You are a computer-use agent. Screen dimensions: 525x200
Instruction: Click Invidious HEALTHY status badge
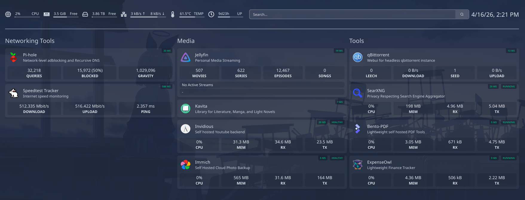click(x=337, y=122)
